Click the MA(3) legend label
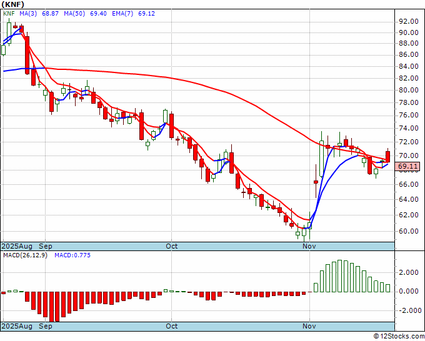The height and width of the screenshot is (341, 425). (x=28, y=13)
